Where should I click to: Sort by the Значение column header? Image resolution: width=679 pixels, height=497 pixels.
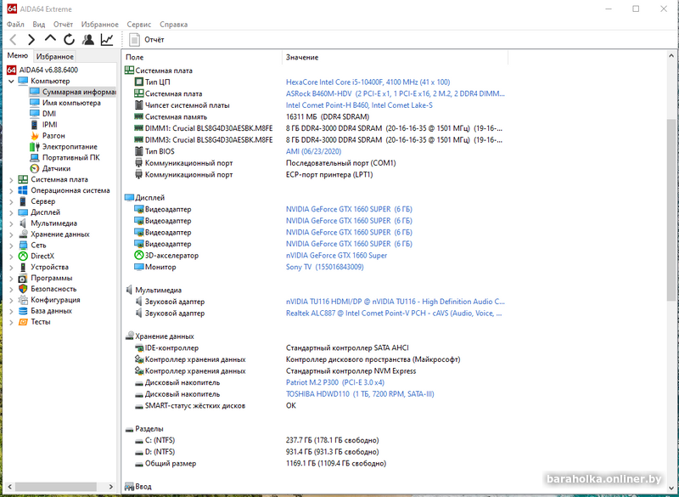pyautogui.click(x=395, y=57)
